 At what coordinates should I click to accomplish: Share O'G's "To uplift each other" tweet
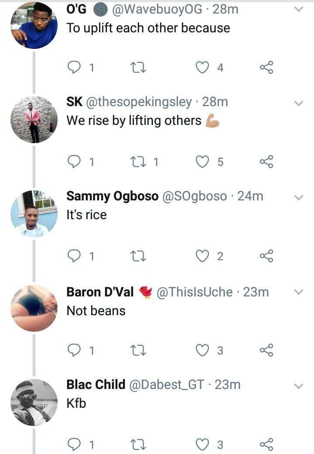point(266,68)
